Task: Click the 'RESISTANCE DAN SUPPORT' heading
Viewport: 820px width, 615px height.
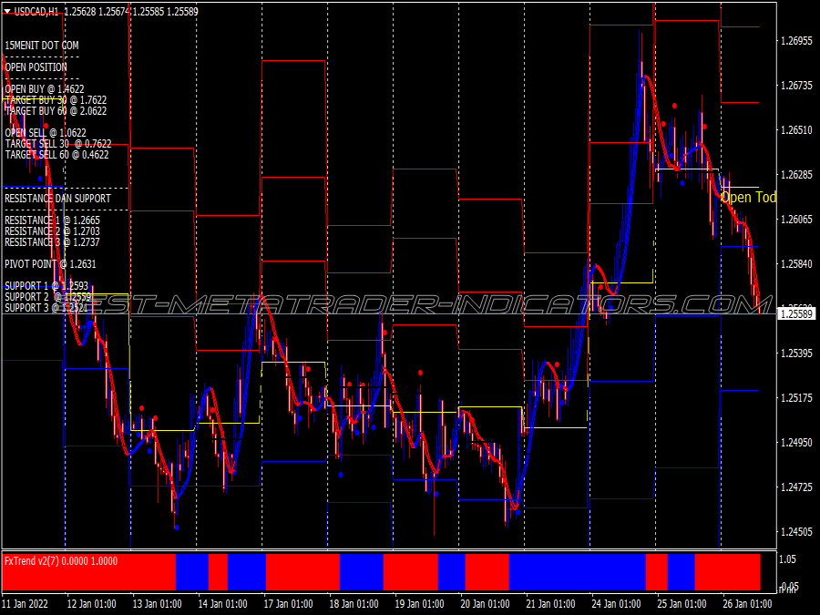Action: coord(57,199)
